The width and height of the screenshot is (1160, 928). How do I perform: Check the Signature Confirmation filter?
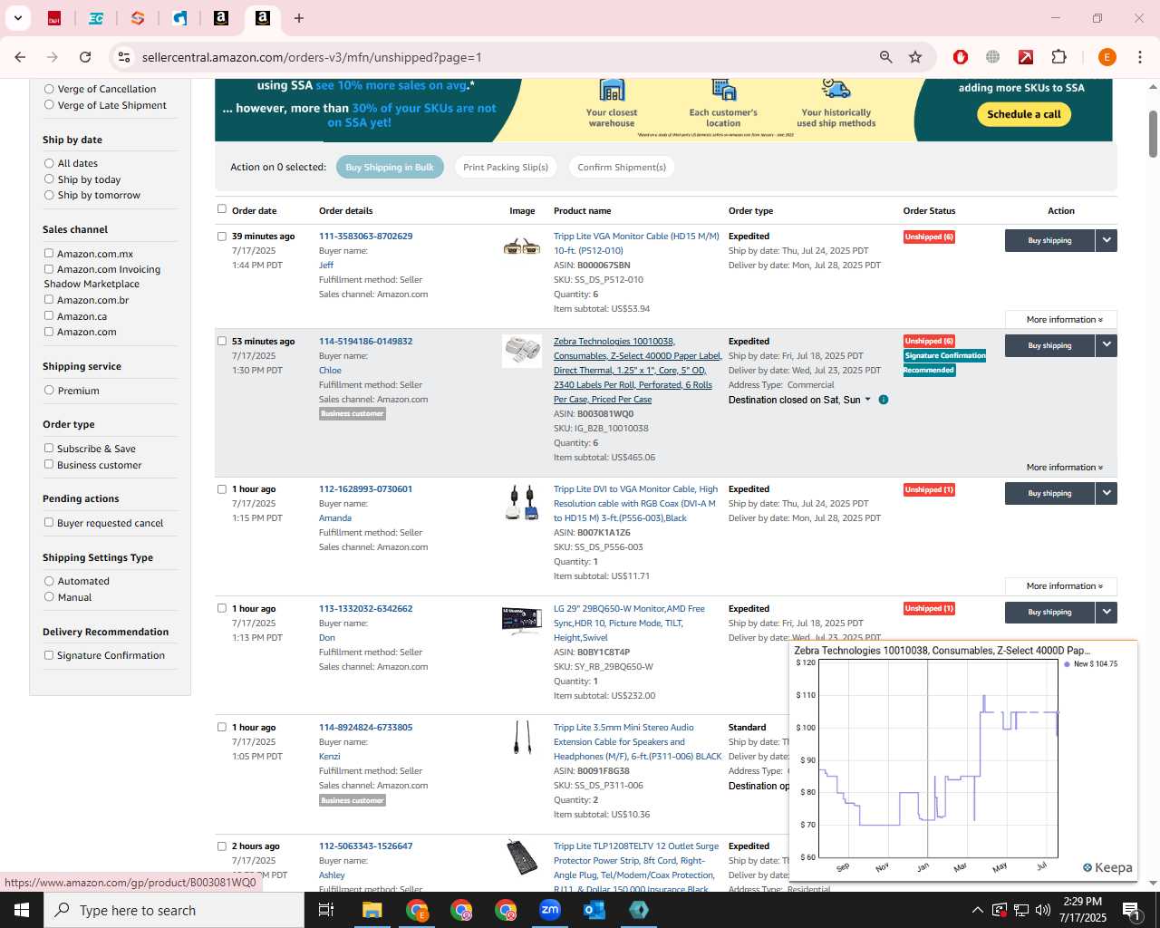pos(49,655)
